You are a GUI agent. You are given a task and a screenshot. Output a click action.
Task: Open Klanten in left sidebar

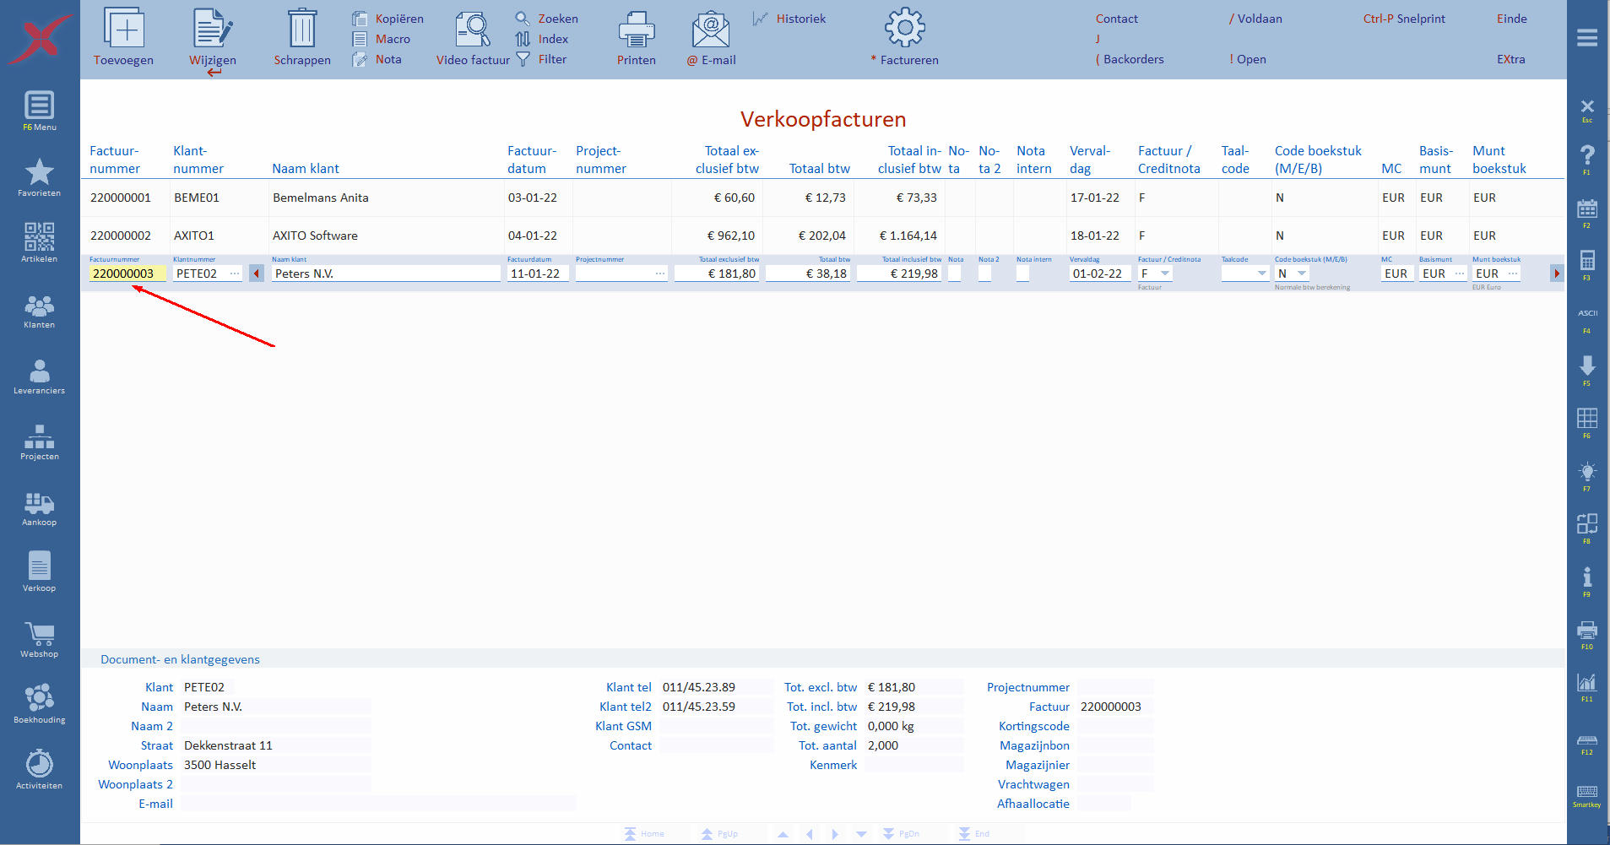(x=40, y=311)
